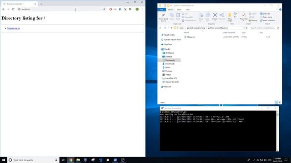Click the green profile avatar in Chrome
The height and width of the screenshot is (163, 291).
tap(137, 9)
